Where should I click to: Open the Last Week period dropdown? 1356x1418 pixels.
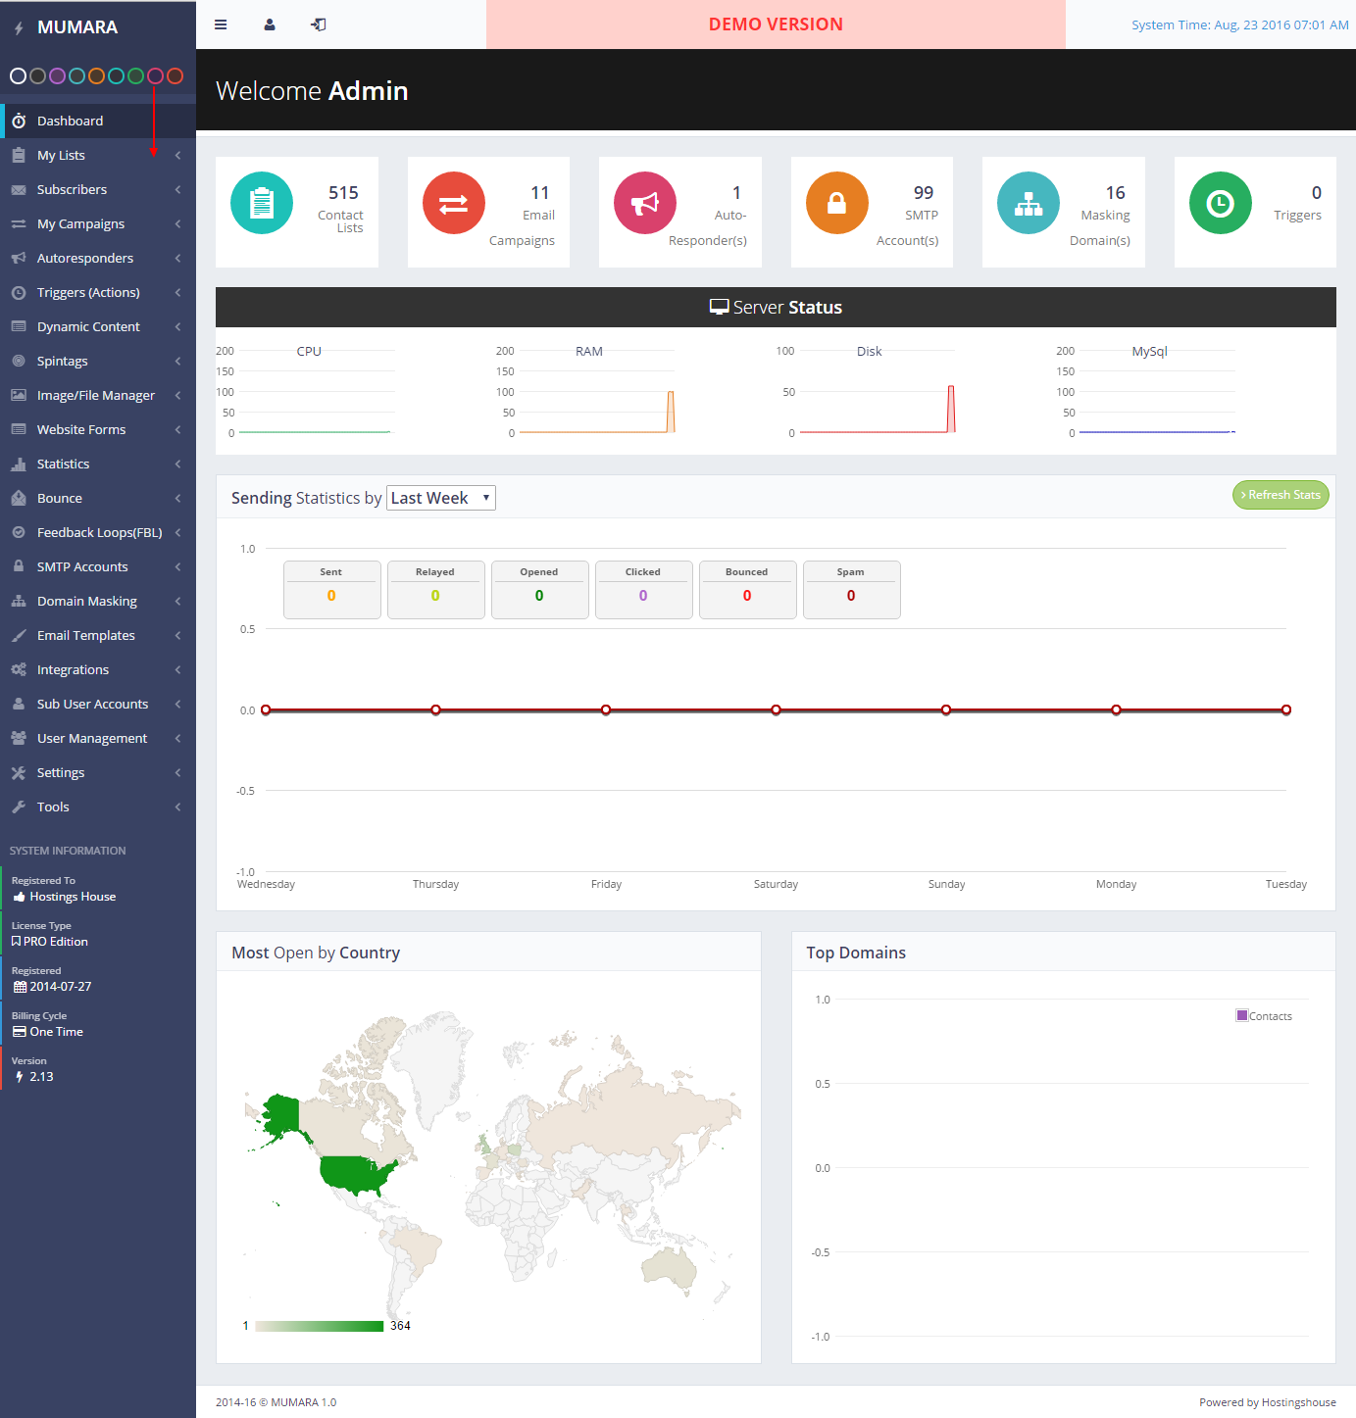[x=441, y=498]
